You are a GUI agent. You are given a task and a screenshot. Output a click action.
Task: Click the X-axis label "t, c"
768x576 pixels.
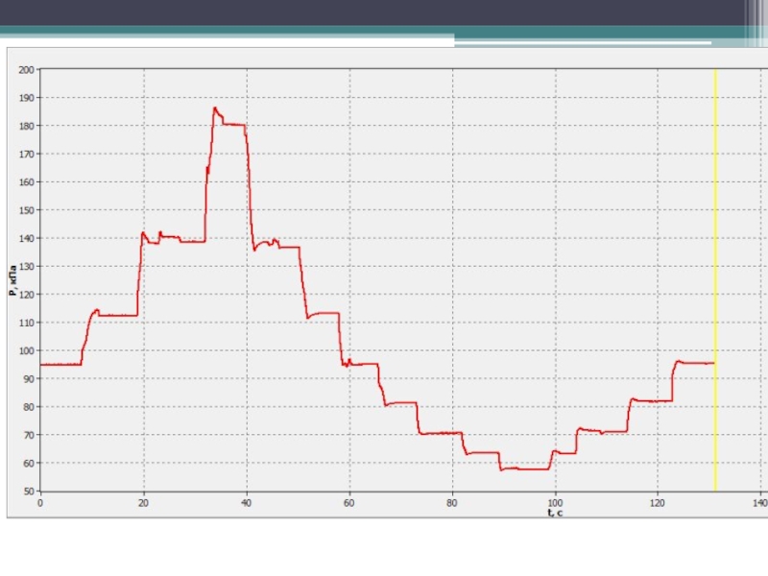point(555,513)
